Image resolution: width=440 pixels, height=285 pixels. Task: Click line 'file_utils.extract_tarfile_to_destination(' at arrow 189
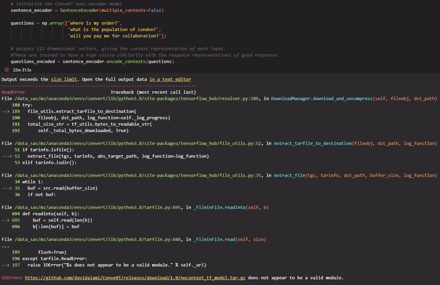coord(82,112)
